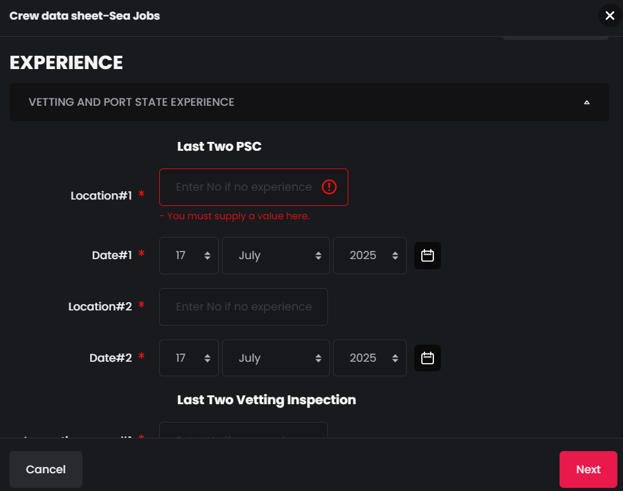Close the Crew data sheet dialog

[610, 15]
